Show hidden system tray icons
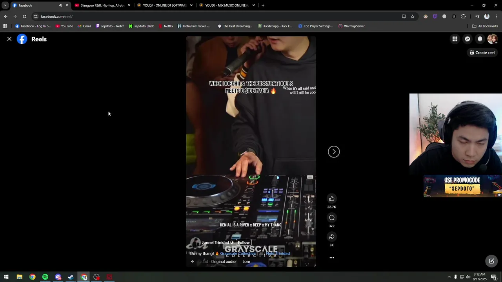Viewport: 502px width, 282px height. point(449,277)
